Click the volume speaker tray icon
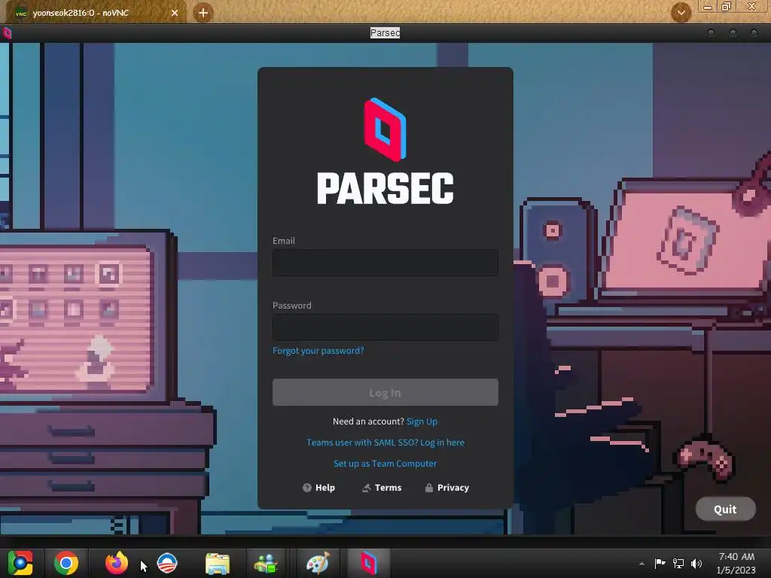Image resolution: width=771 pixels, height=578 pixels. click(x=696, y=563)
